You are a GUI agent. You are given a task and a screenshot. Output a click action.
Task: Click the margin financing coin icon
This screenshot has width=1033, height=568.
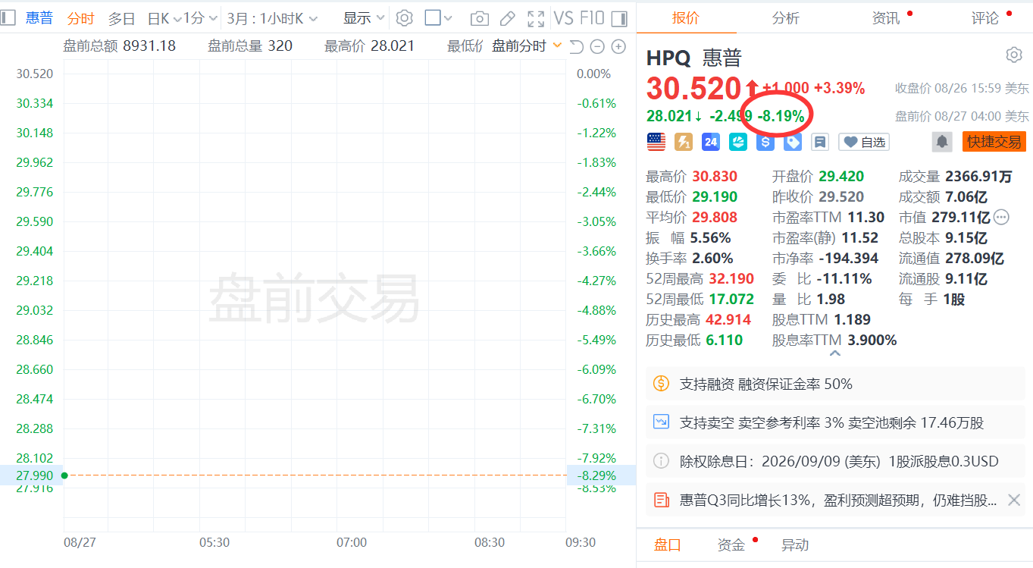(661, 384)
